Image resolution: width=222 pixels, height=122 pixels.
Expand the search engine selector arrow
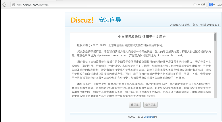214,5
